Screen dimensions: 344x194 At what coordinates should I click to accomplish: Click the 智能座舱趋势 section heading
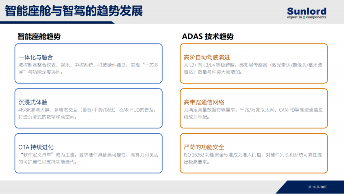(39, 36)
